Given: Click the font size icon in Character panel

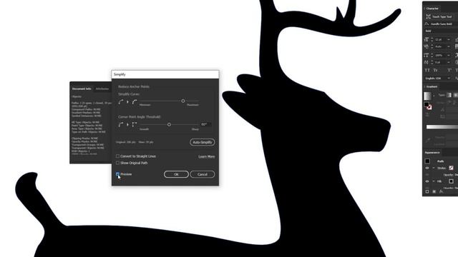Looking at the screenshot, I should [x=427, y=39].
